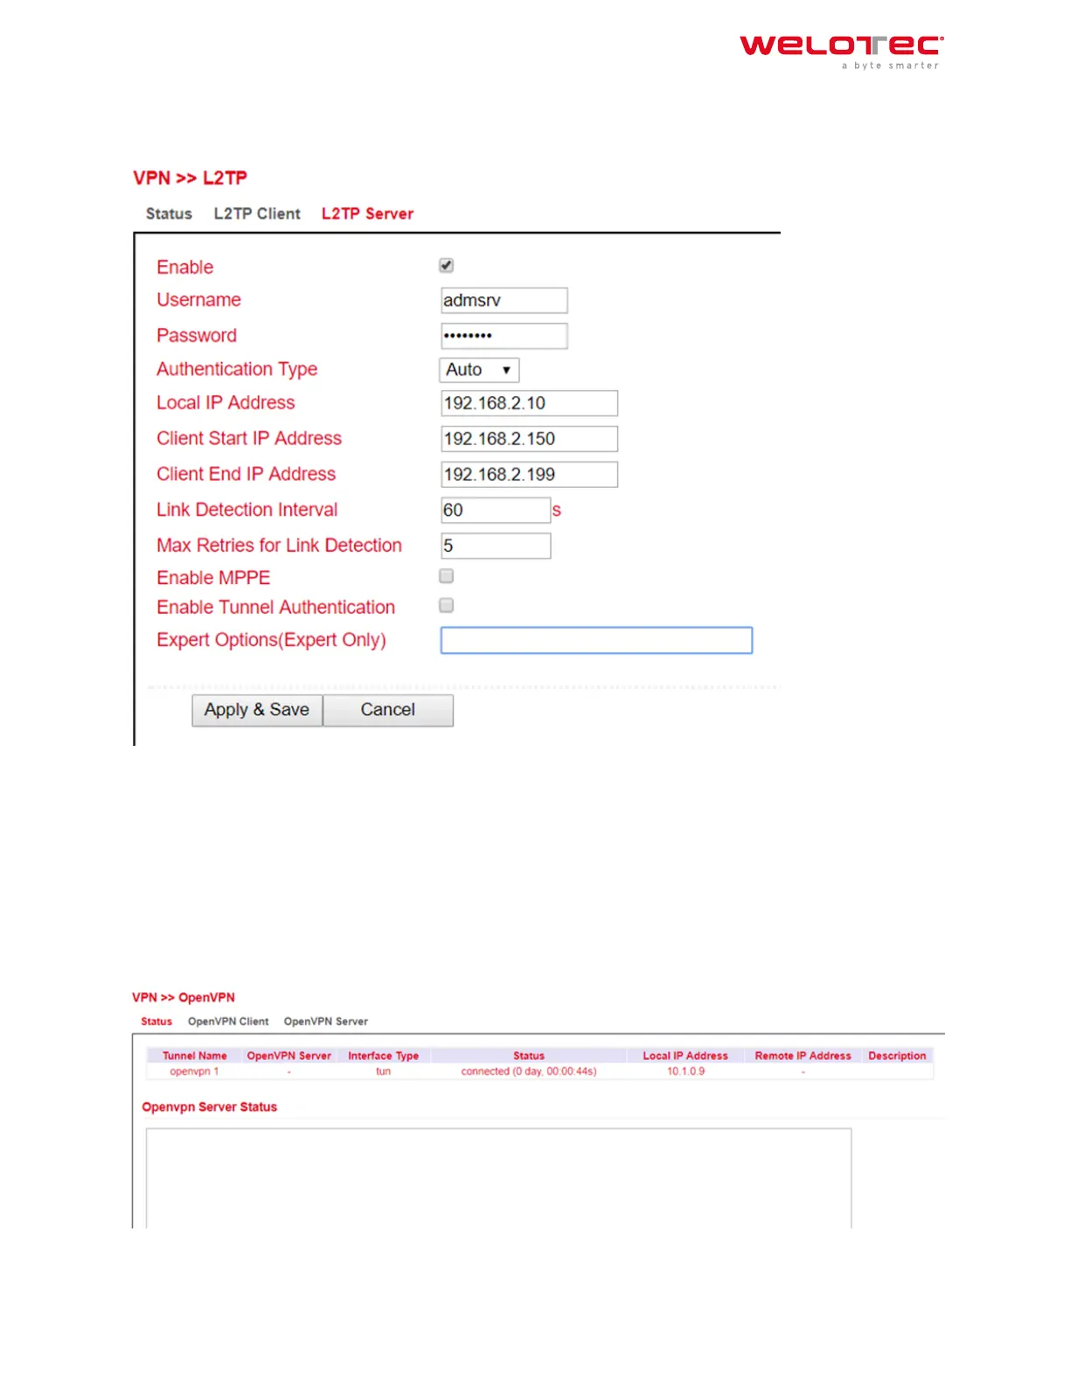Click the Local IP Address field 192.168.2.10
Image resolution: width=1070 pixels, height=1385 pixels.
click(529, 403)
